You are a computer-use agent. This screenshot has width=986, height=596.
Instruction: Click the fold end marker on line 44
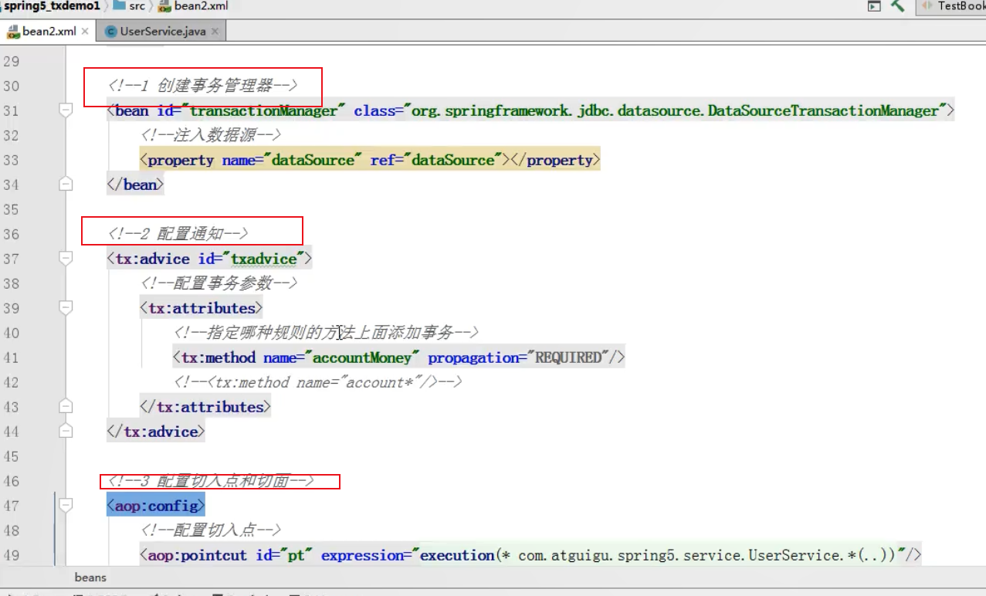click(x=66, y=432)
